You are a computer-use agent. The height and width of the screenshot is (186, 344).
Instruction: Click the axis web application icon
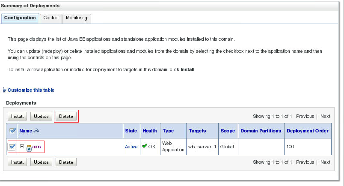point(29,148)
